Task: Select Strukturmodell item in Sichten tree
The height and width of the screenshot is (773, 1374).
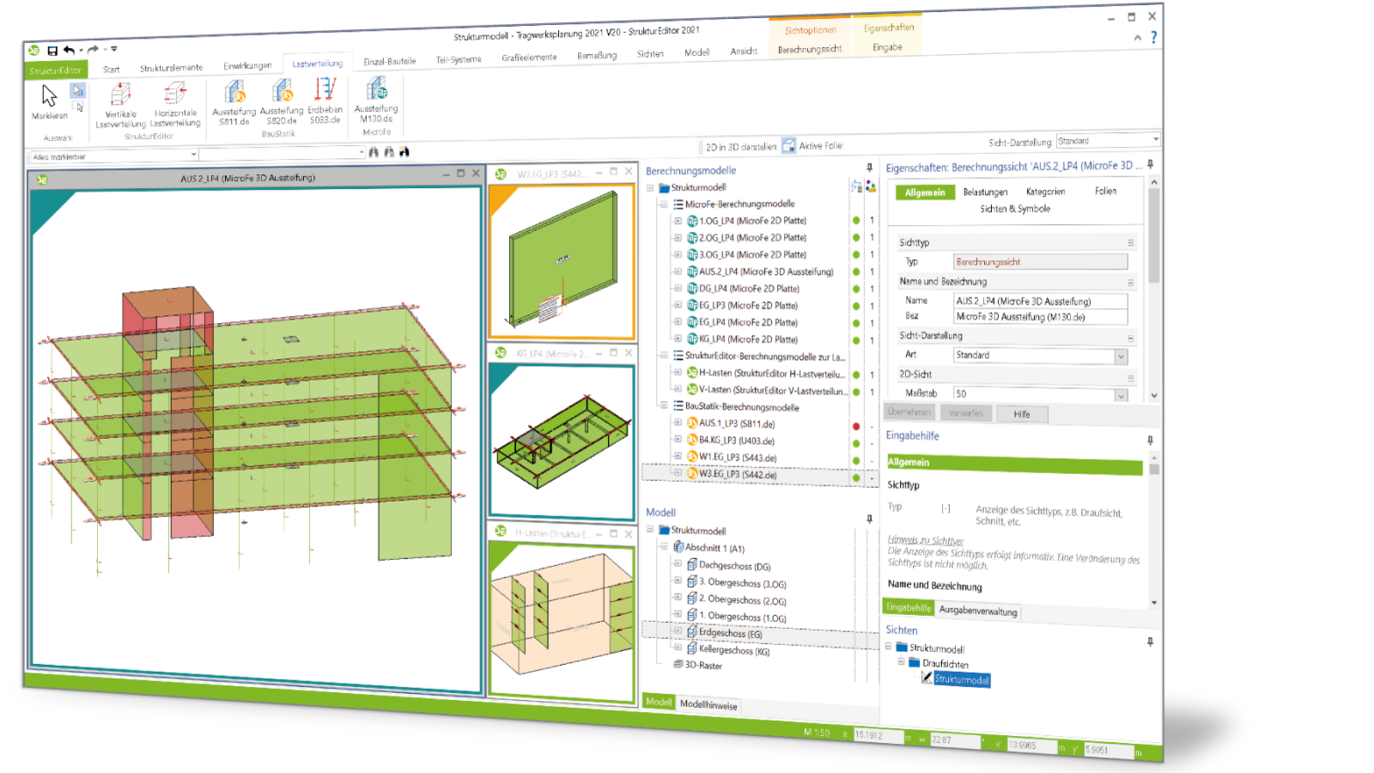Action: pyautogui.click(x=962, y=679)
